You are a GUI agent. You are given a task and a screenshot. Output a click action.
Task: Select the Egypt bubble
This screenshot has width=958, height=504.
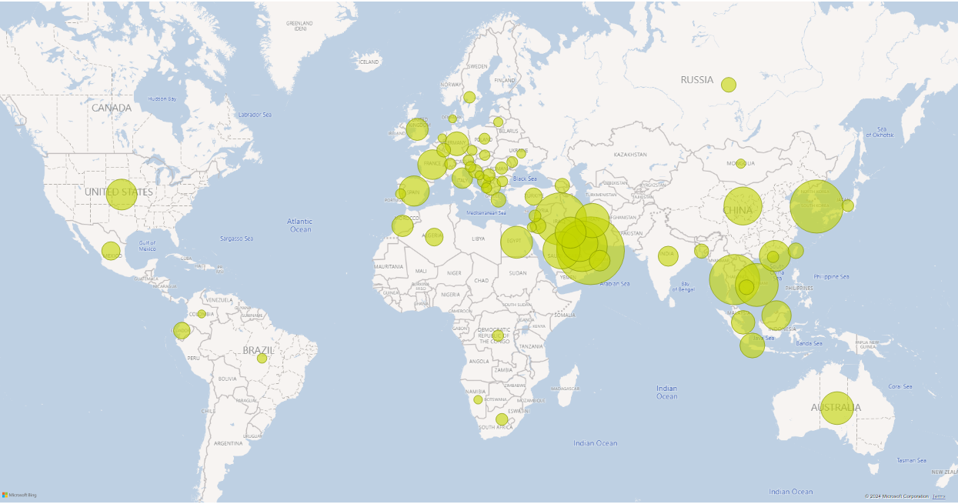pyautogui.click(x=516, y=242)
